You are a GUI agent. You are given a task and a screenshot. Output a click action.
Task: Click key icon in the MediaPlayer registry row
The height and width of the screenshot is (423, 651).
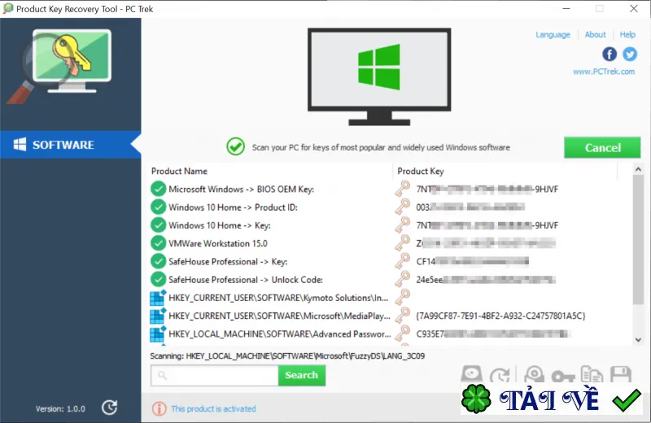click(402, 316)
